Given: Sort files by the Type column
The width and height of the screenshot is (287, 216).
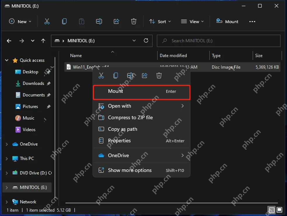Looking at the screenshot, I should [216, 55].
